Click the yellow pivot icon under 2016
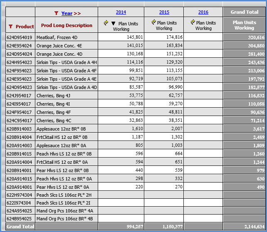The width and height of the screenshot is (267, 232). click(193, 23)
